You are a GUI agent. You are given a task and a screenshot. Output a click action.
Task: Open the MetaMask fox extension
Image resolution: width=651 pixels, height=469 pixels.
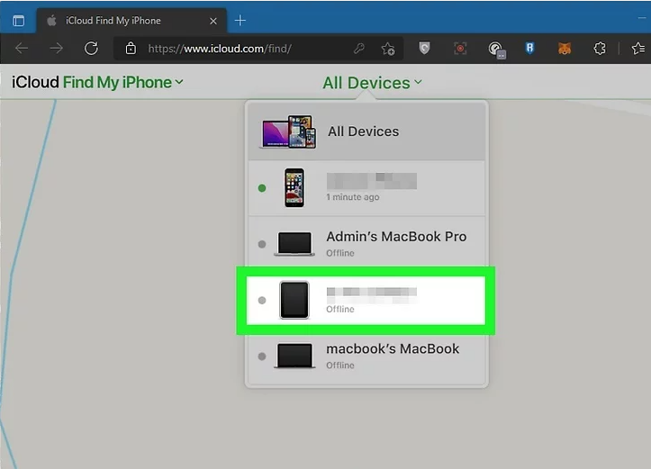(564, 49)
